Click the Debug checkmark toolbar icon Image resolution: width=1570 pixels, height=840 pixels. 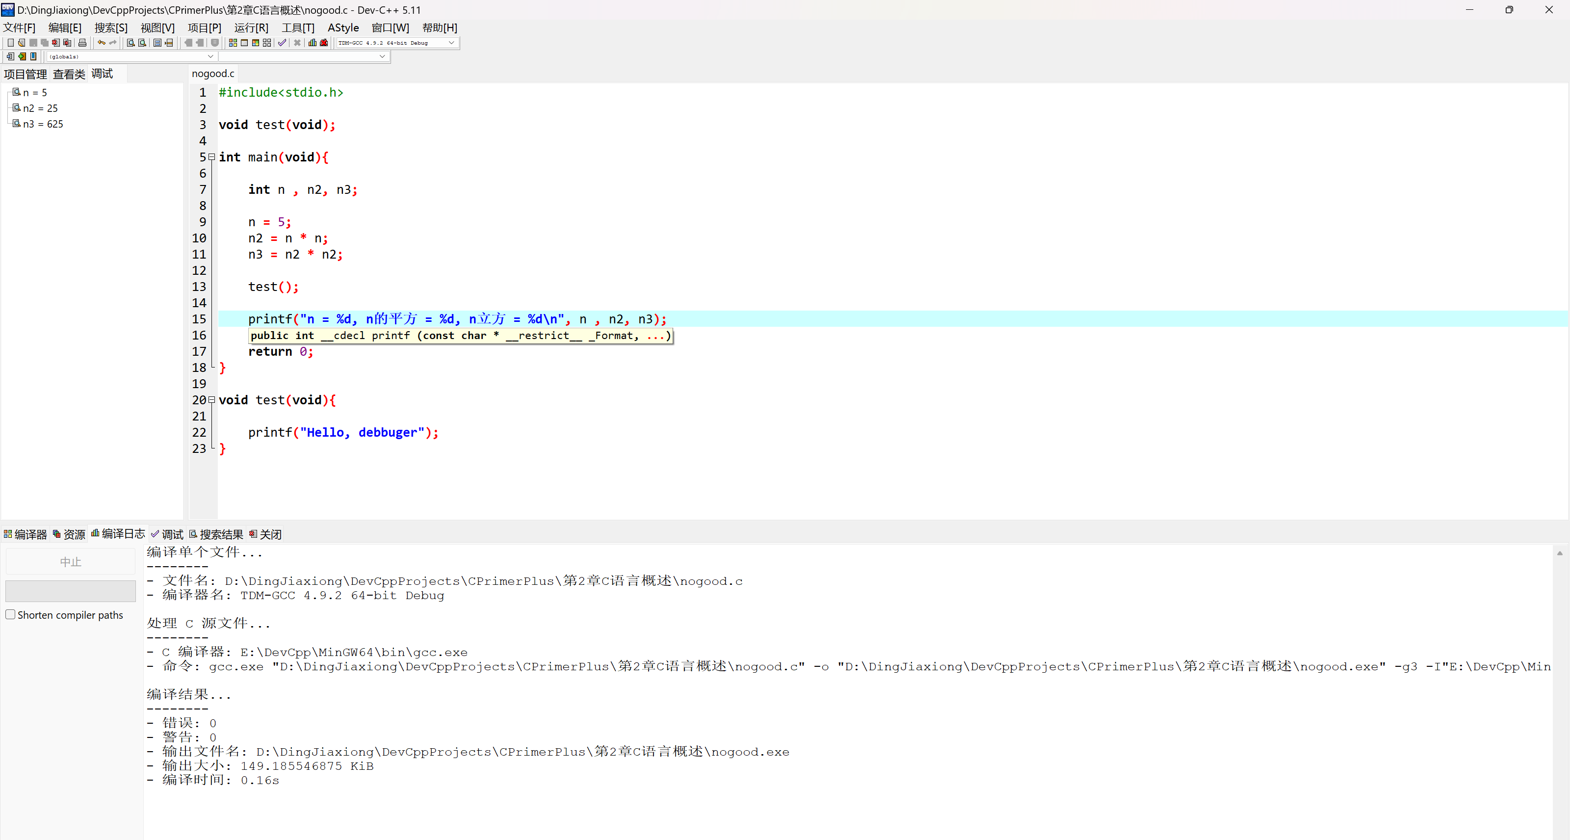tap(282, 43)
